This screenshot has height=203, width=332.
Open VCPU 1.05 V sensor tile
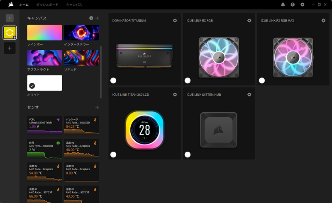[x=45, y=126]
